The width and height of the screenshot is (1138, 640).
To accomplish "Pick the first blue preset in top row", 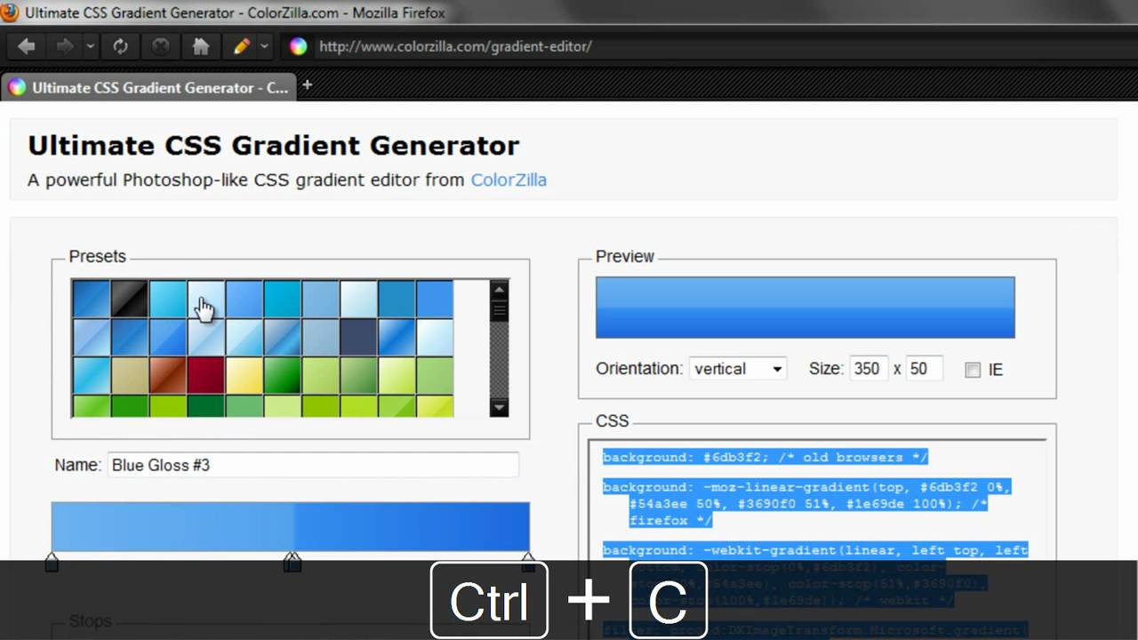I will tap(91, 299).
